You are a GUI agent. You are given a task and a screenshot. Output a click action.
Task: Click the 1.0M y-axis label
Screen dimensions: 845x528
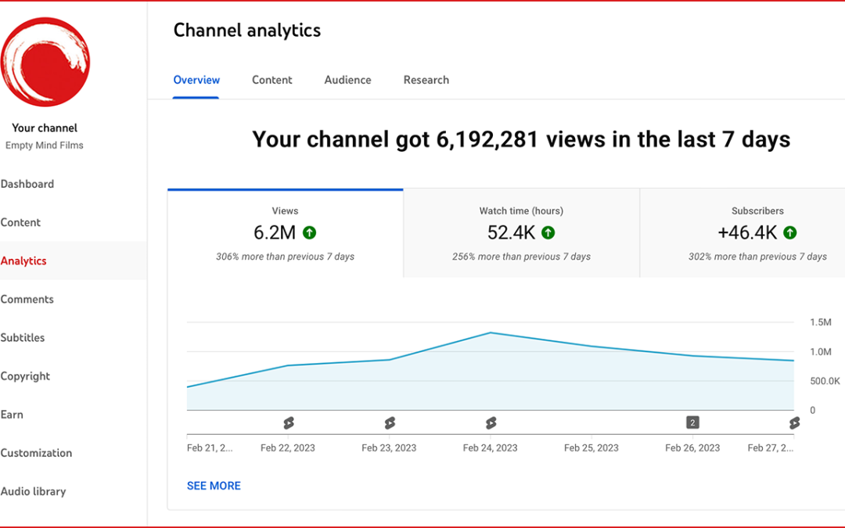point(820,352)
